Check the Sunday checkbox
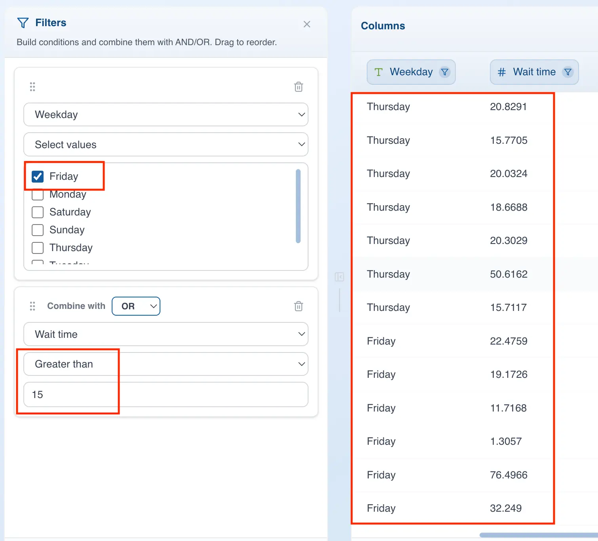The height and width of the screenshot is (541, 598). pyautogui.click(x=38, y=230)
